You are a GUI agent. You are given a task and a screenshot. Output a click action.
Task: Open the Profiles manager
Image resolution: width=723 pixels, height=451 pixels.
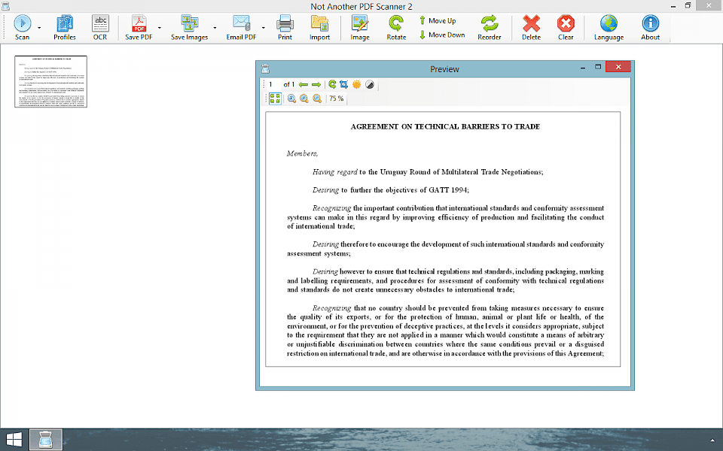pos(65,28)
